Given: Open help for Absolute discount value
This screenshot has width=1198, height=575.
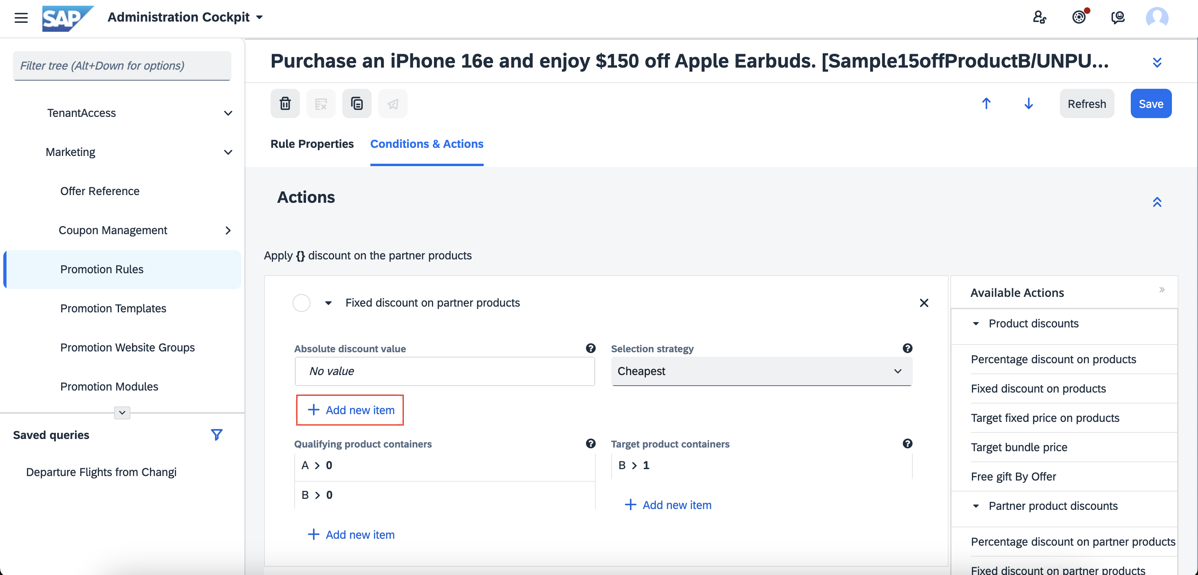Looking at the screenshot, I should [x=590, y=348].
